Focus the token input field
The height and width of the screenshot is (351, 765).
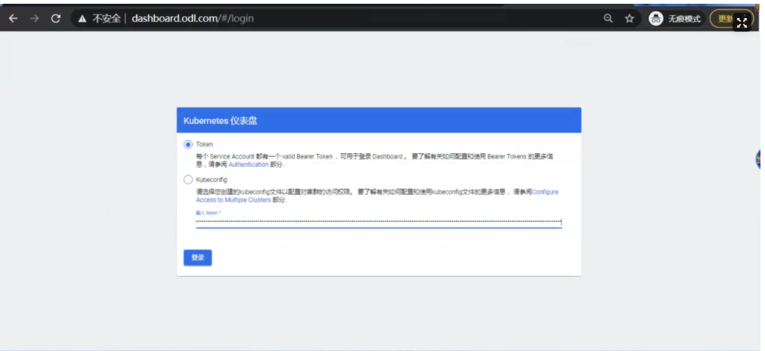point(379,222)
